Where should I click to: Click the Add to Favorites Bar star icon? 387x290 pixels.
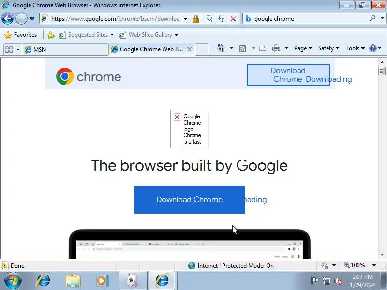click(51, 35)
